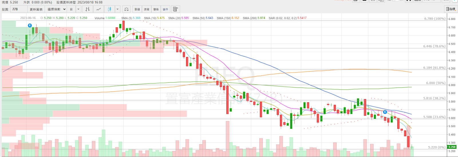Image resolution: width=458 pixels, height=157 pixels.
Task: Toggle the 警告 warning signals button
Action: pyautogui.click(x=156, y=9)
